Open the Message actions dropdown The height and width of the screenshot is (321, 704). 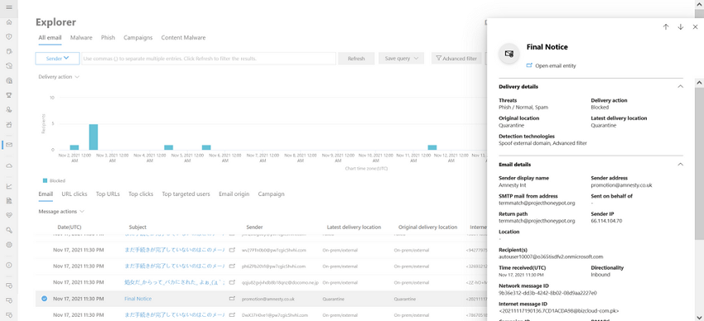pyautogui.click(x=61, y=211)
